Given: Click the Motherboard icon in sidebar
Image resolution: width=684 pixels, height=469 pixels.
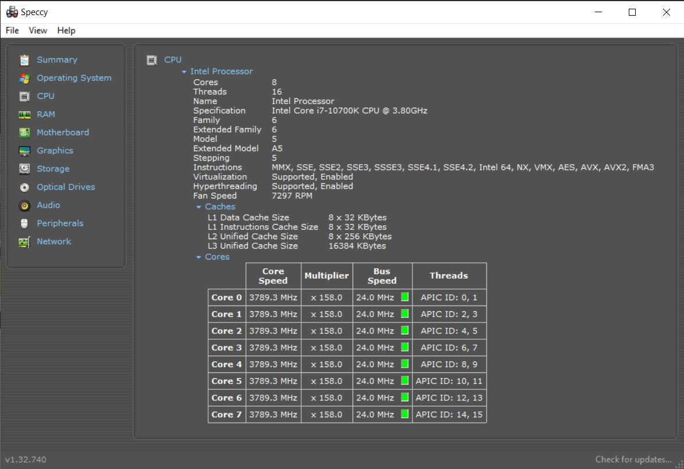Looking at the screenshot, I should click(x=24, y=133).
